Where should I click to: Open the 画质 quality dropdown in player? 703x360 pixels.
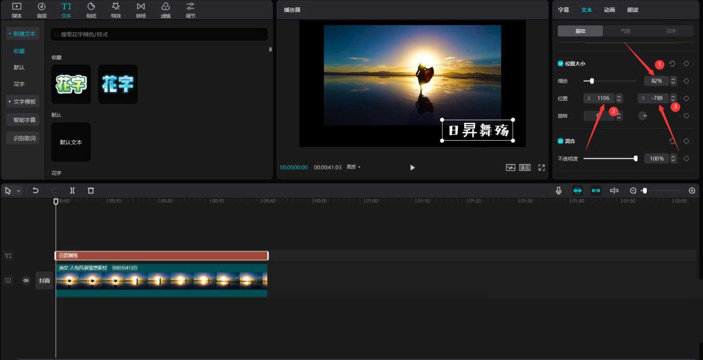(x=353, y=167)
